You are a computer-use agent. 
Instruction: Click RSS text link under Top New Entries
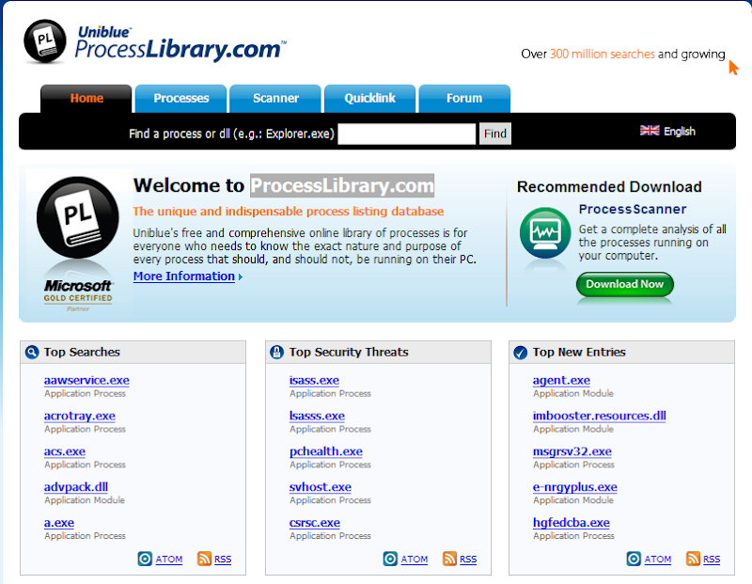point(712,559)
